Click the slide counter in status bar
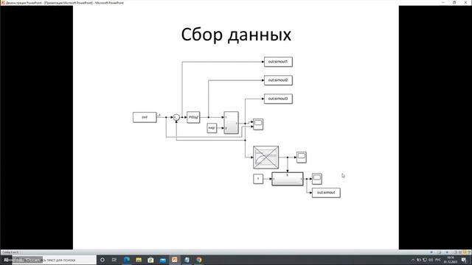Screen dimensions: 472x265 10,252
